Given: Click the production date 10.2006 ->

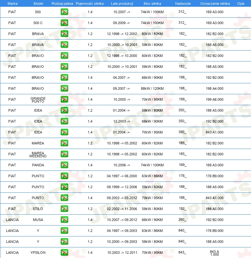Looking at the screenshot, I should [122, 165].
